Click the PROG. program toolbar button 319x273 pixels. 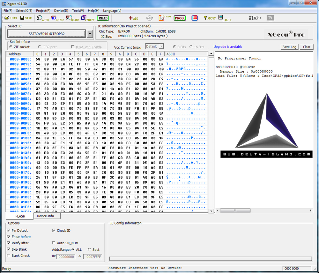click(x=180, y=18)
